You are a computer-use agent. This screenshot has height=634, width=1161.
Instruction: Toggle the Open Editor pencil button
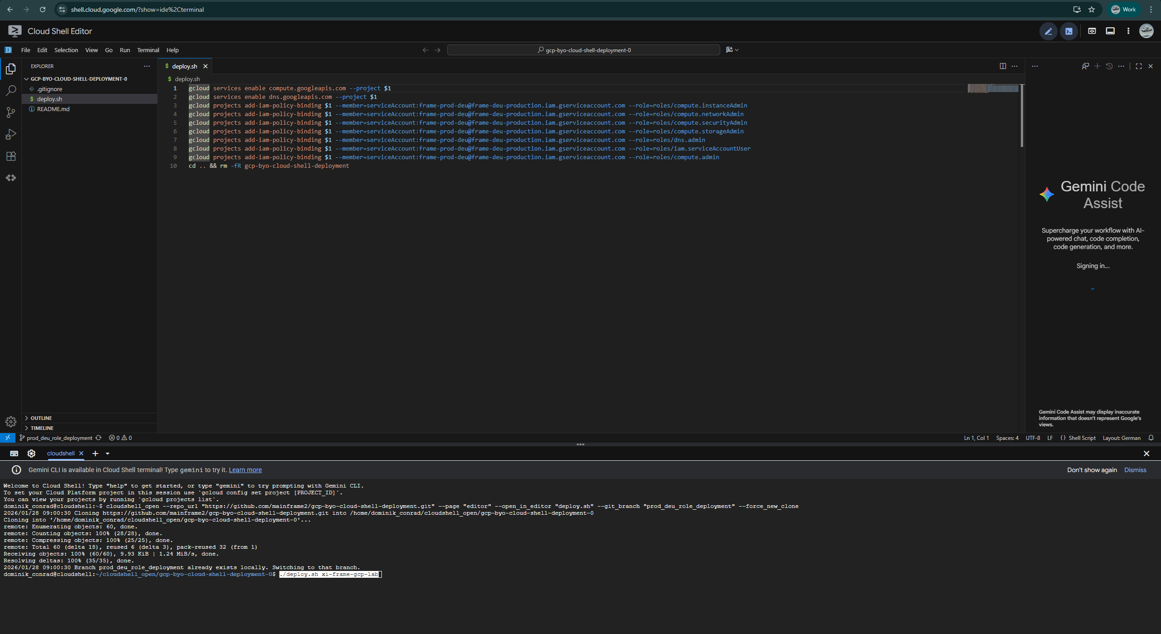pyautogui.click(x=1049, y=31)
